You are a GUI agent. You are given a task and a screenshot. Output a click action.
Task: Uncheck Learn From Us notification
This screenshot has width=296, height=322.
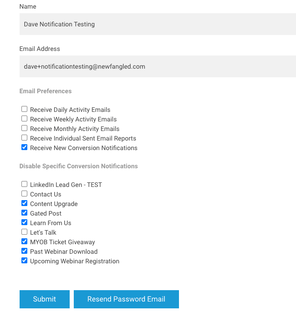[24, 222]
